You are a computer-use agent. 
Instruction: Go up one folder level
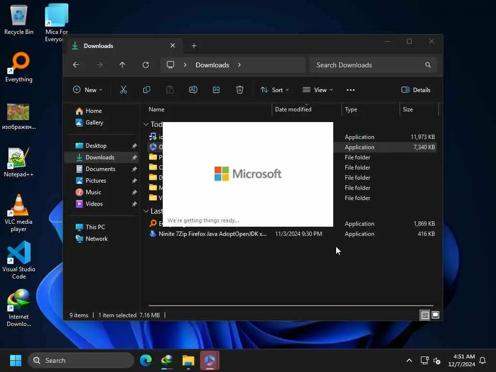point(123,65)
